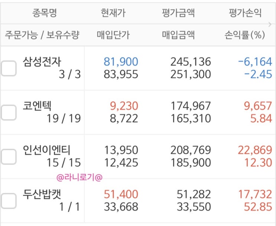Tick the 코엔텍 row checkbox
Screen dimensions: 276x226
[8, 112]
